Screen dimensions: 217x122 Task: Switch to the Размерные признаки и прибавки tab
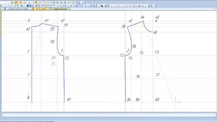tap(18, 9)
